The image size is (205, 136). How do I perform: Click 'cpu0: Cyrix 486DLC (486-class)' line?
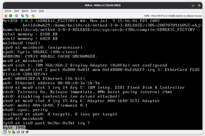pyautogui.click(x=40, y=52)
